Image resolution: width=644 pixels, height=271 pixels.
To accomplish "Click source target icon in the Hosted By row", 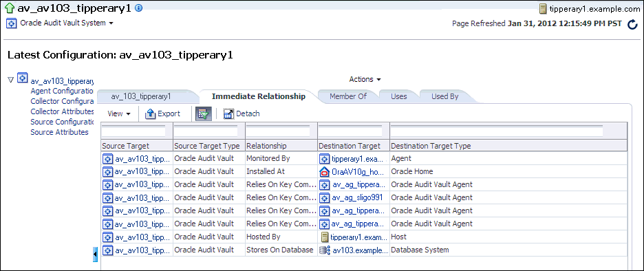I will [x=107, y=237].
